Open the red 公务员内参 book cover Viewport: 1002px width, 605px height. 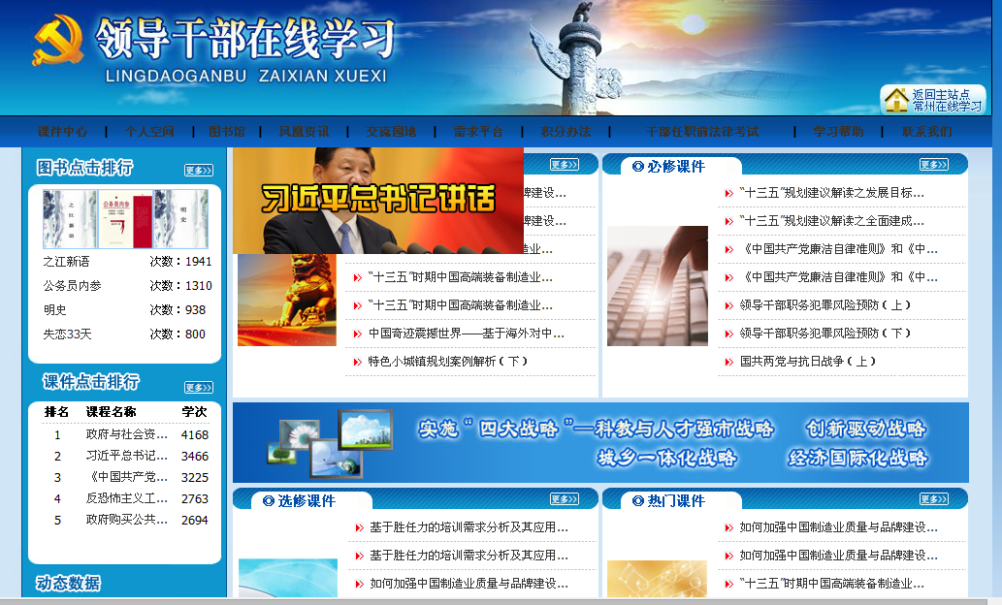point(126,219)
